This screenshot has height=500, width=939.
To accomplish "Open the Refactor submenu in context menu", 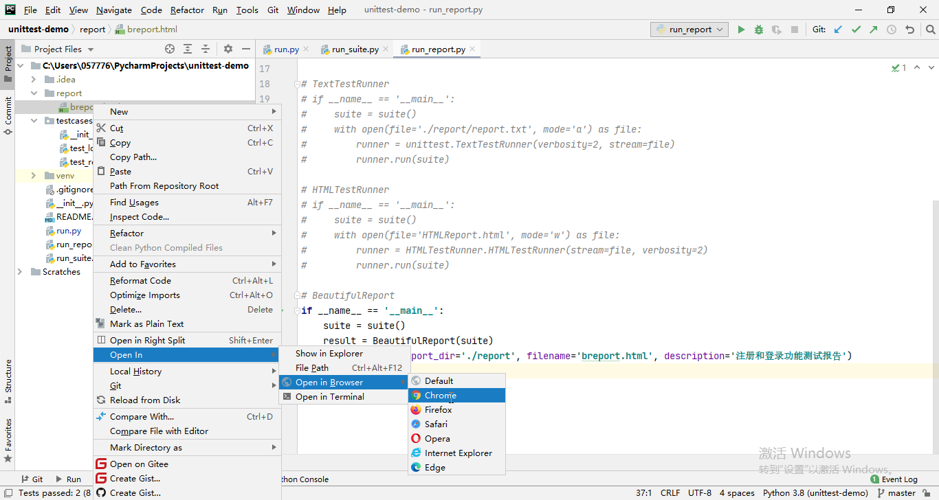I will (187, 234).
